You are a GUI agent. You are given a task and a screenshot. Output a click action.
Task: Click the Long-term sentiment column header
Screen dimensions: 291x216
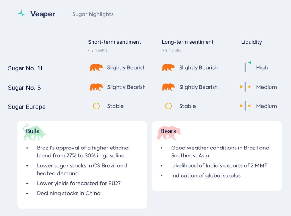click(188, 42)
